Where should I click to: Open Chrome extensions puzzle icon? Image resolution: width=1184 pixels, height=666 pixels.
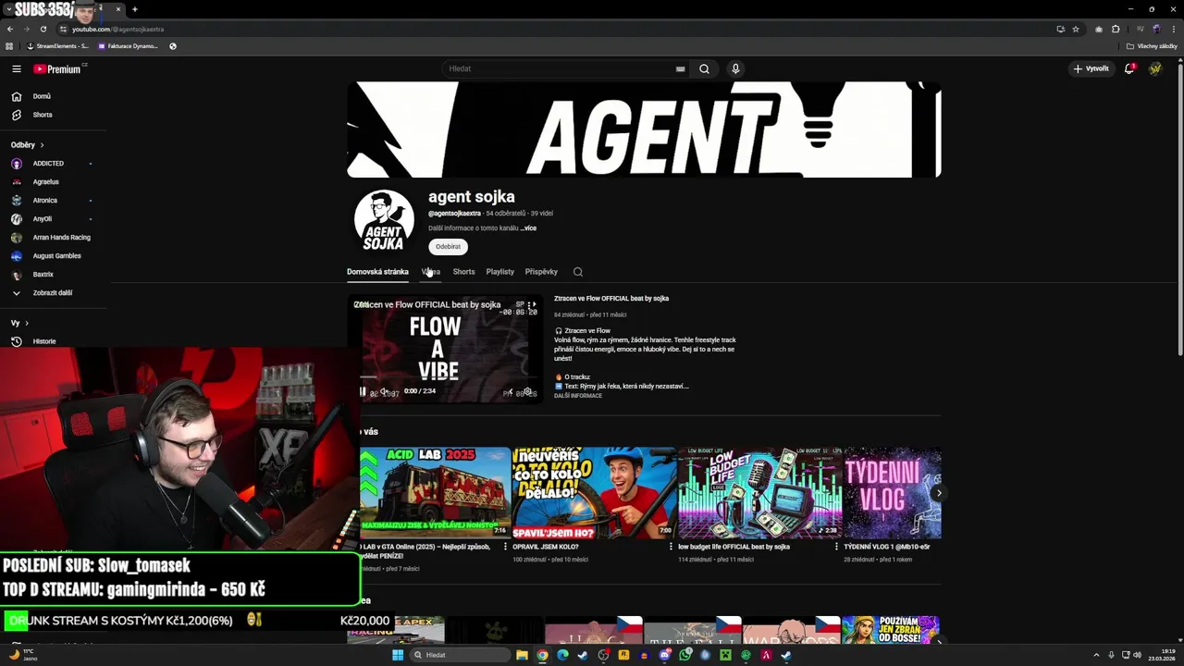1116,29
